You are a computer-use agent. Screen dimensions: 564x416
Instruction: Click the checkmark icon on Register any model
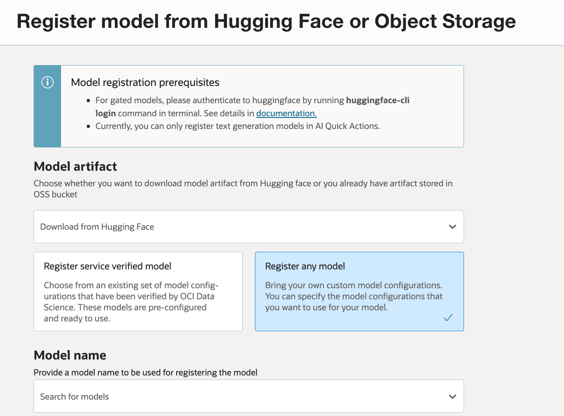click(448, 317)
